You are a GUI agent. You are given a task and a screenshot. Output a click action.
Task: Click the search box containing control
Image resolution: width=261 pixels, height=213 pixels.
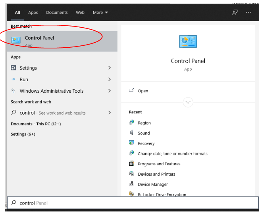pyautogui.click(x=131, y=203)
